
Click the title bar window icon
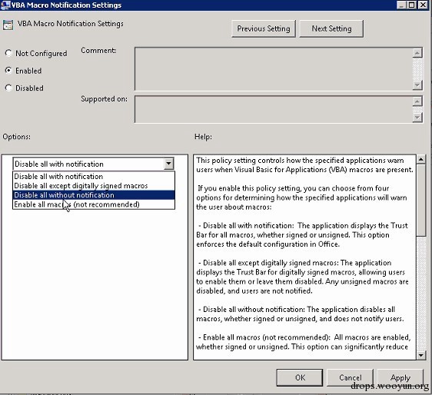tap(5, 5)
